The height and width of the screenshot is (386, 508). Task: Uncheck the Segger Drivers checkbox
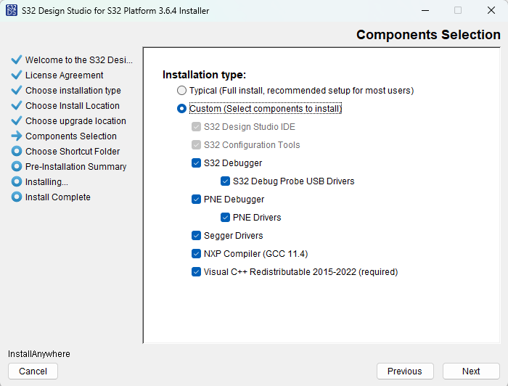(x=196, y=235)
